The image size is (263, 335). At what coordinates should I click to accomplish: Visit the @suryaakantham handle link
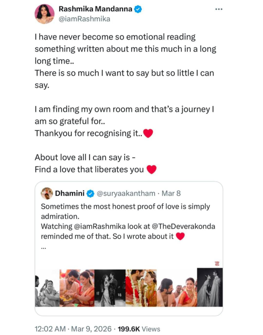pos(126,193)
